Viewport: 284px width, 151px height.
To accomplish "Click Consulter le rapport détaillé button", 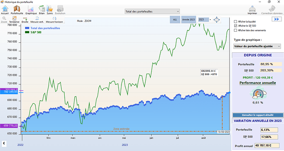I will point(258,115).
